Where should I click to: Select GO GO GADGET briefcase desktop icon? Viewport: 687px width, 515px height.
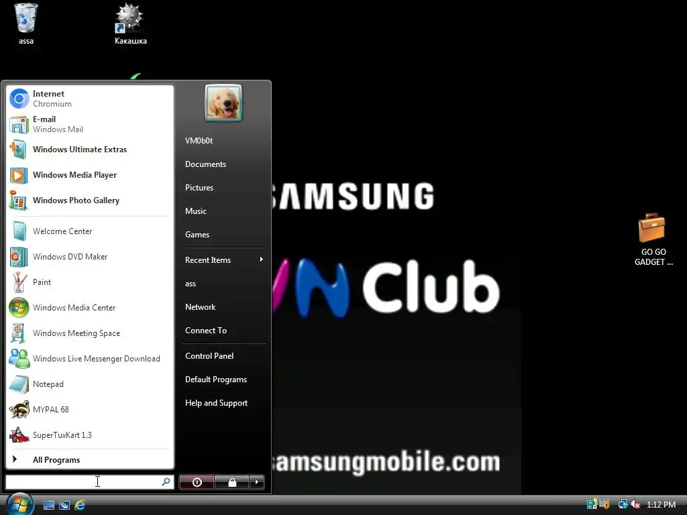coord(653,239)
